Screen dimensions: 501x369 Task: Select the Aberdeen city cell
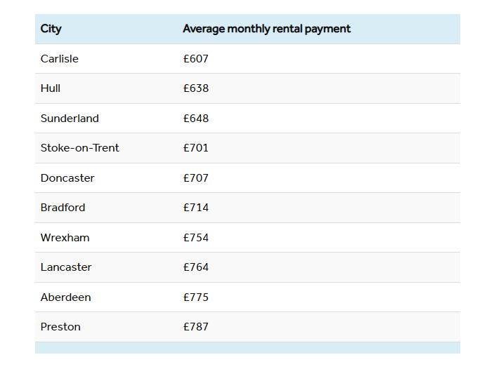click(x=66, y=297)
